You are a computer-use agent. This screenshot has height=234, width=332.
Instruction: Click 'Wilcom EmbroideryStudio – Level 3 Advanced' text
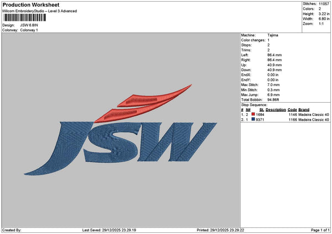[x=39, y=11]
